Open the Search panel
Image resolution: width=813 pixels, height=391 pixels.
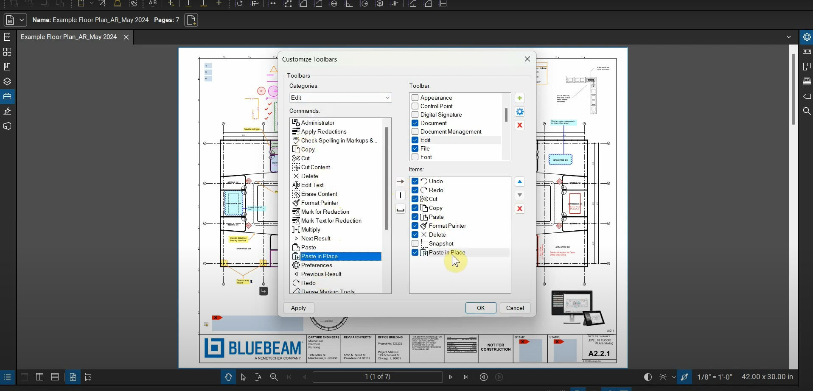[807, 111]
